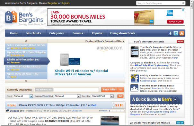Open the Categories menu

[58, 33]
